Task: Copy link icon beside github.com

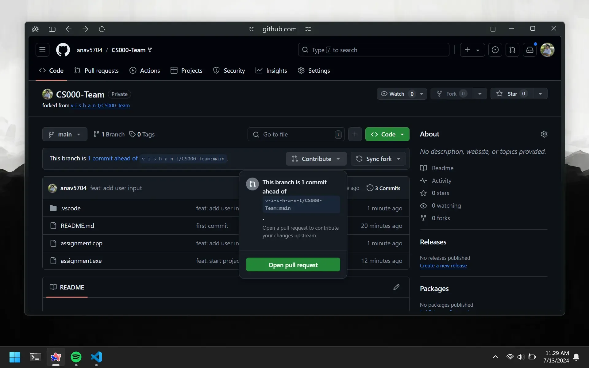Action: pos(252,29)
